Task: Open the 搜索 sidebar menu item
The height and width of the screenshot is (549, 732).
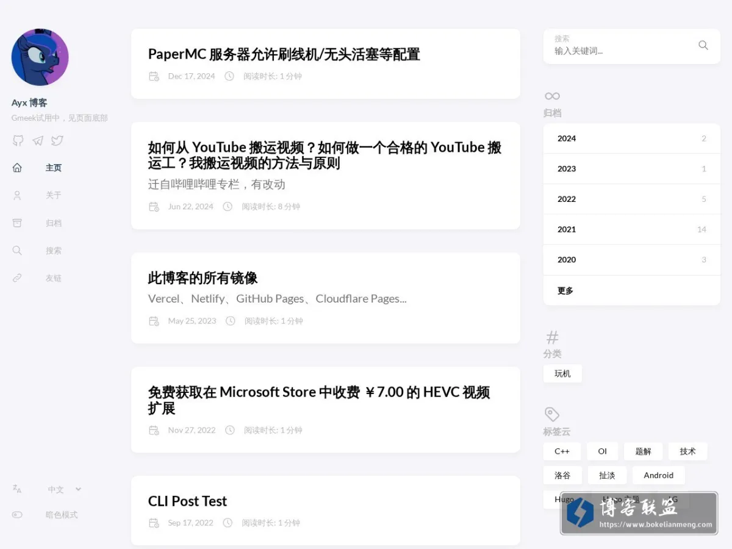Action: (x=54, y=251)
